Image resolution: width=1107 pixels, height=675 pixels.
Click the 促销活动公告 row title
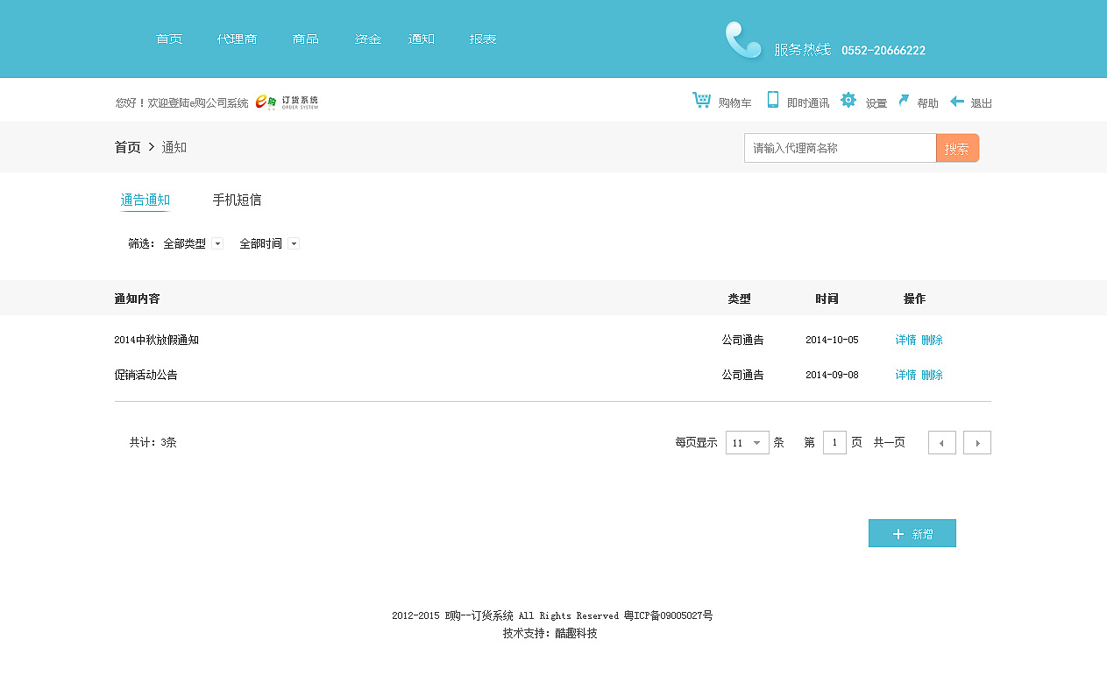tap(145, 375)
